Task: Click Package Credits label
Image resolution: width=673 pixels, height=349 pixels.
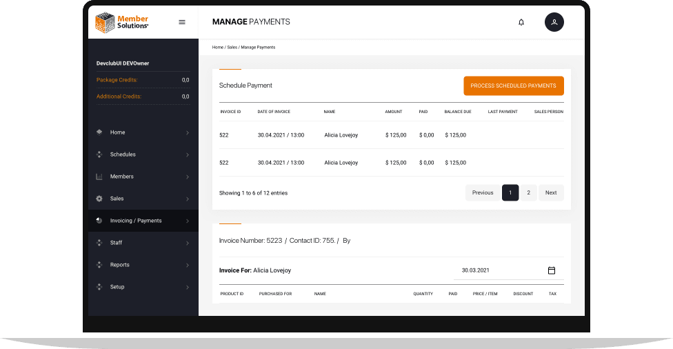Action: pos(117,80)
